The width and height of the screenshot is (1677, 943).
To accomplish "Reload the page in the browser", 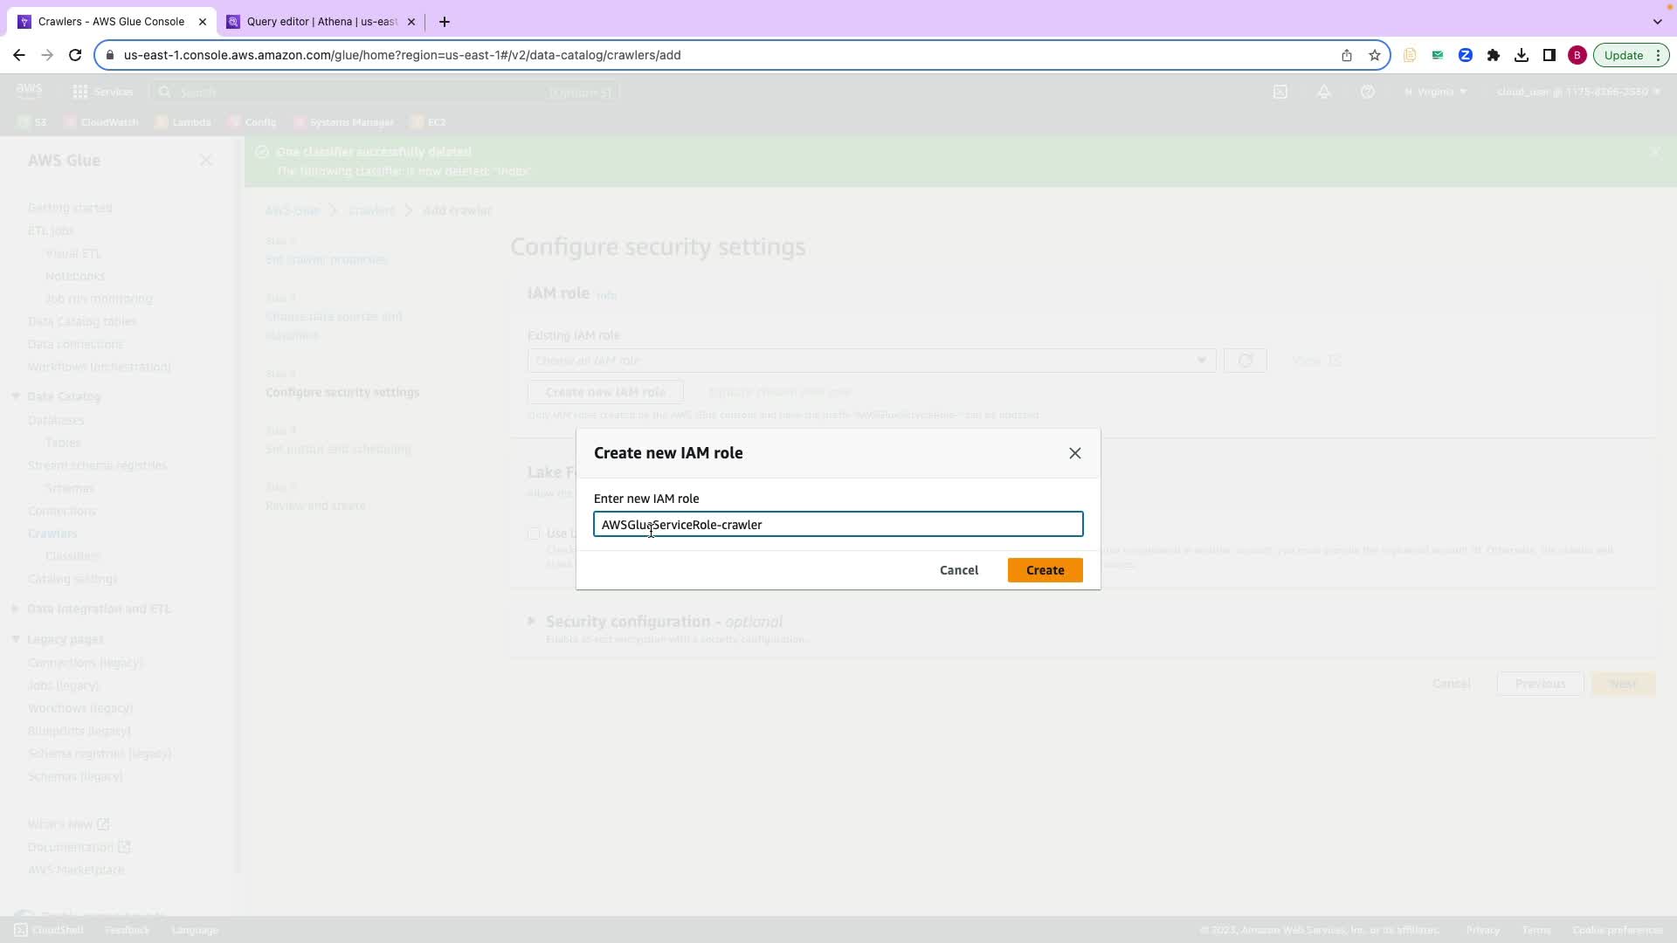I will pyautogui.click(x=75, y=55).
